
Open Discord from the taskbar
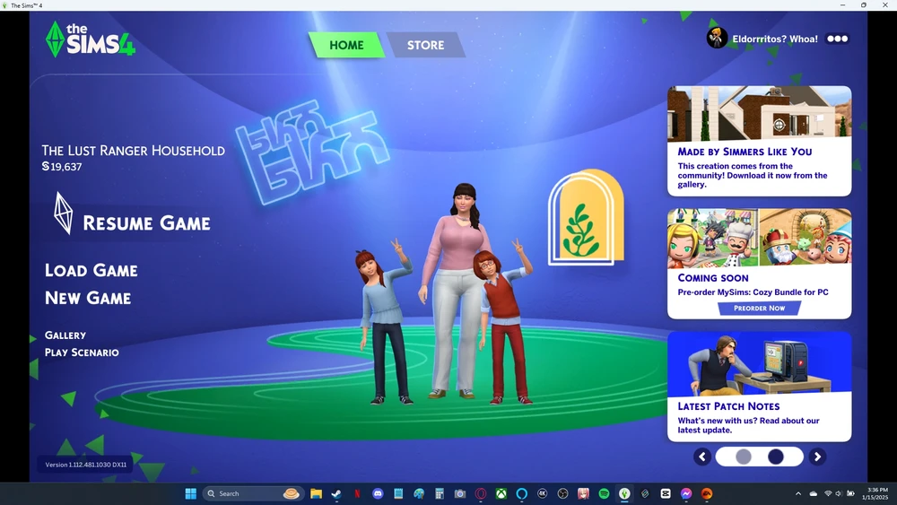click(x=378, y=493)
